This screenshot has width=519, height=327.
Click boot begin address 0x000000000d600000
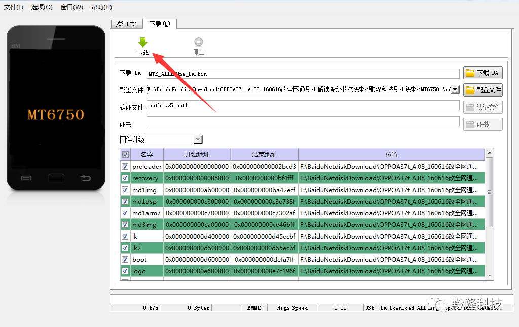[197, 260]
